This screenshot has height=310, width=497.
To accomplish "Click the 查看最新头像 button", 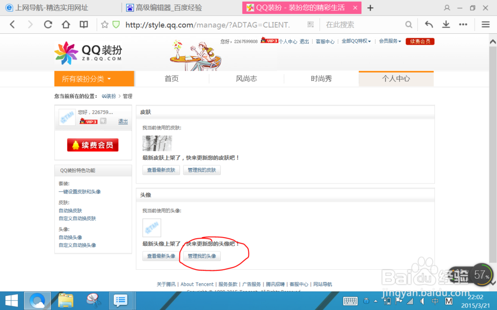I will [161, 256].
